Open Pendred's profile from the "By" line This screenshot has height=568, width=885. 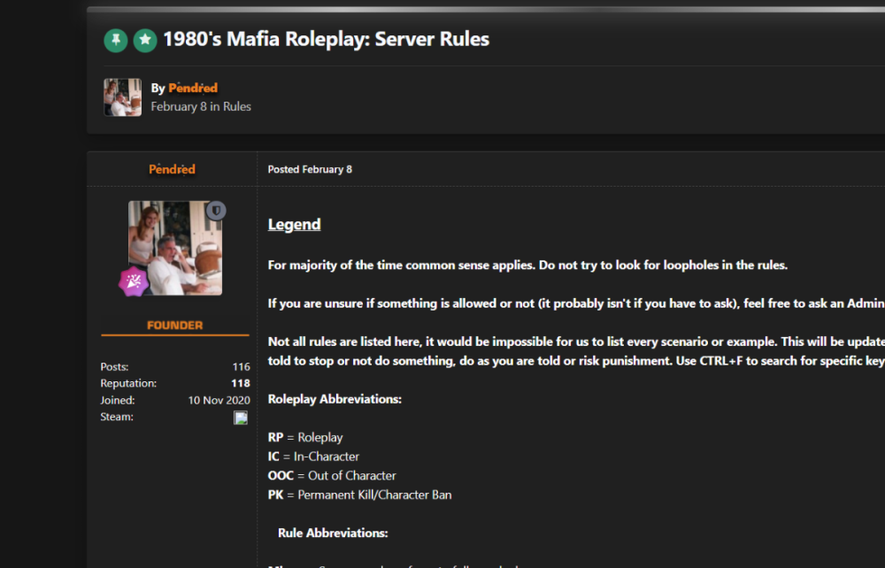click(x=193, y=88)
